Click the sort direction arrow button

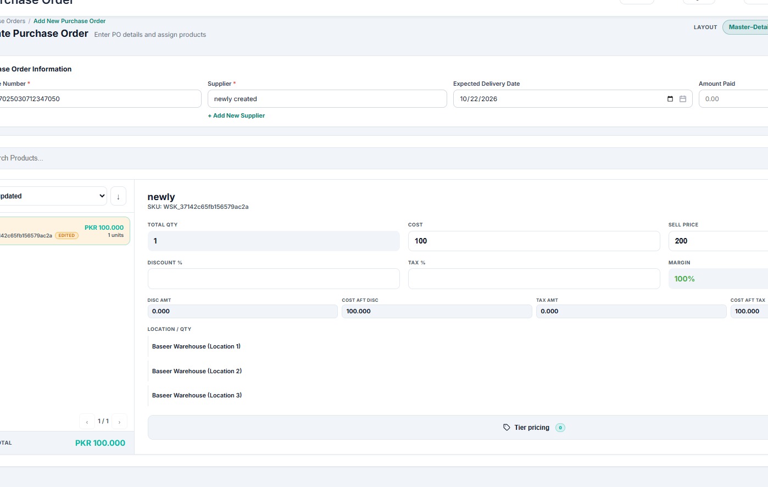point(118,196)
